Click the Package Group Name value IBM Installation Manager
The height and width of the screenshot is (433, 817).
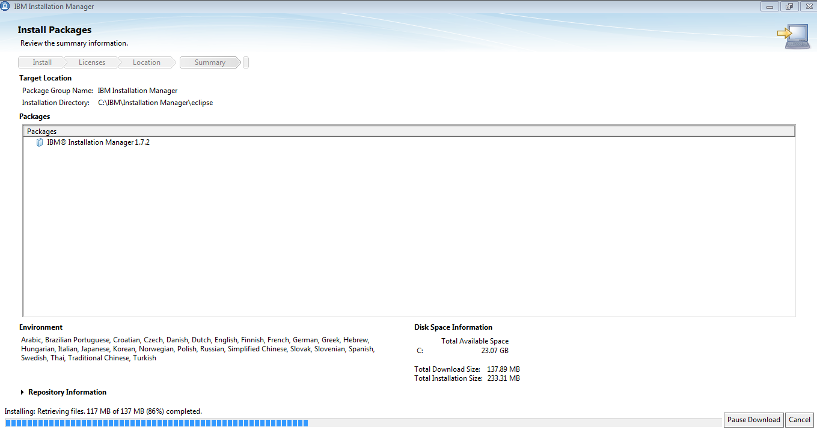click(138, 91)
